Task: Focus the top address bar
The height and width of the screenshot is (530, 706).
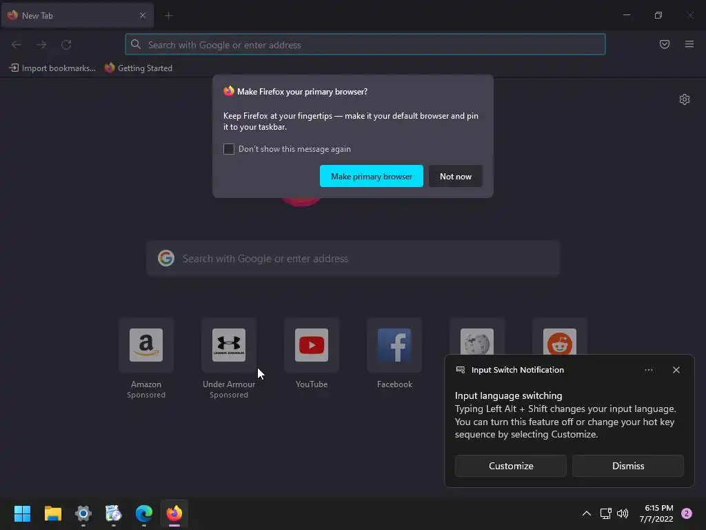Action: coord(365,45)
